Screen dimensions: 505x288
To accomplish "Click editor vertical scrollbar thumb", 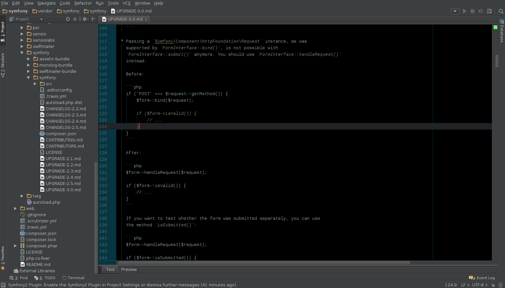I will pyautogui.click(x=497, y=61).
